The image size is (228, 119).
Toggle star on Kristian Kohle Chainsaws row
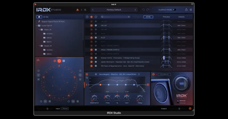click(x=91, y=58)
